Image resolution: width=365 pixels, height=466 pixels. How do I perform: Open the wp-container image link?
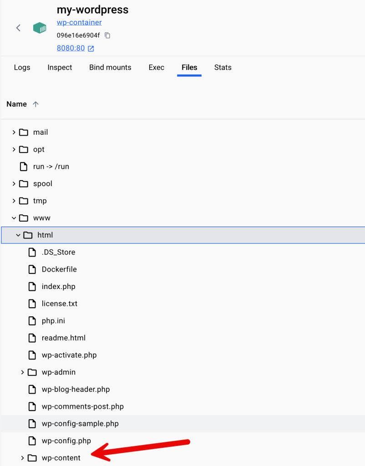pos(79,22)
